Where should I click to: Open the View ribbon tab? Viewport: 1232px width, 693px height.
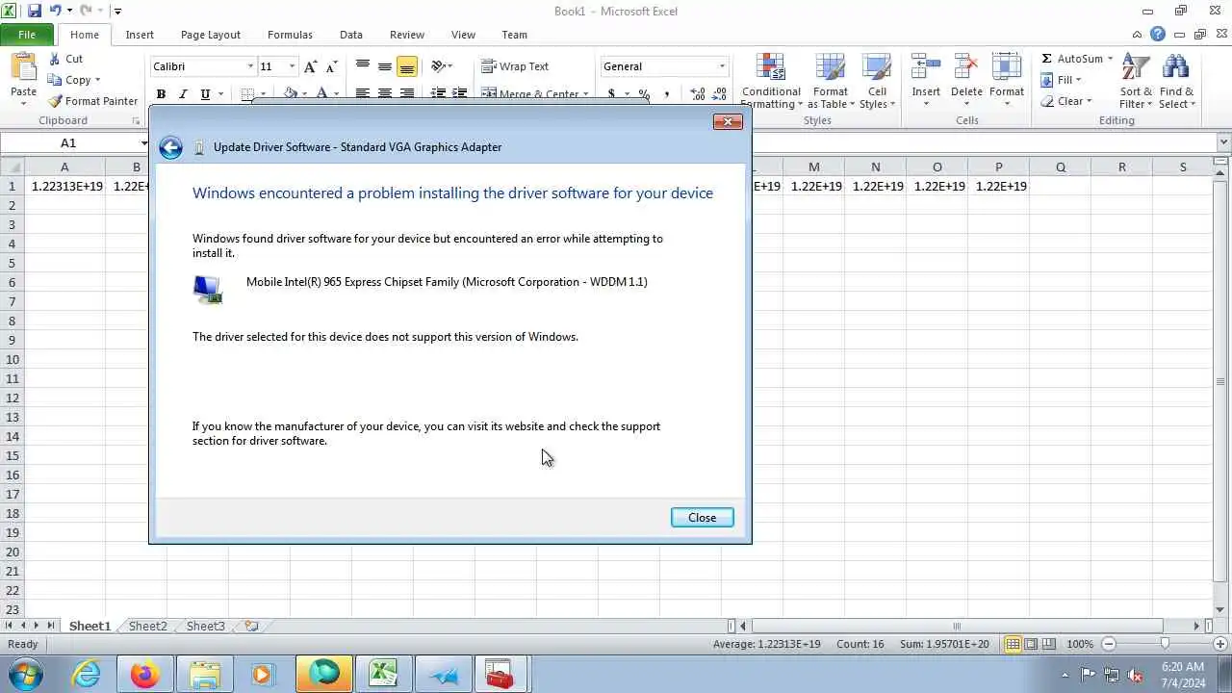[463, 35]
